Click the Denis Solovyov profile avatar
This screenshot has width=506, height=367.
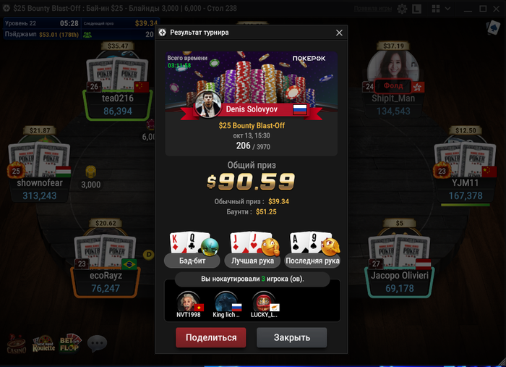pos(208,104)
